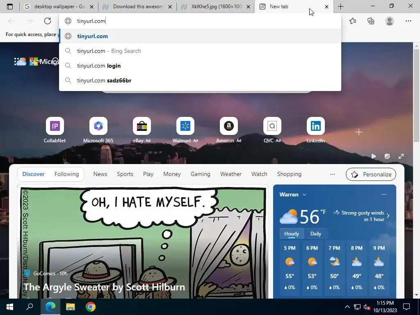This screenshot has height=315, width=420.
Task: Open the Money feed category
Action: 172,174
